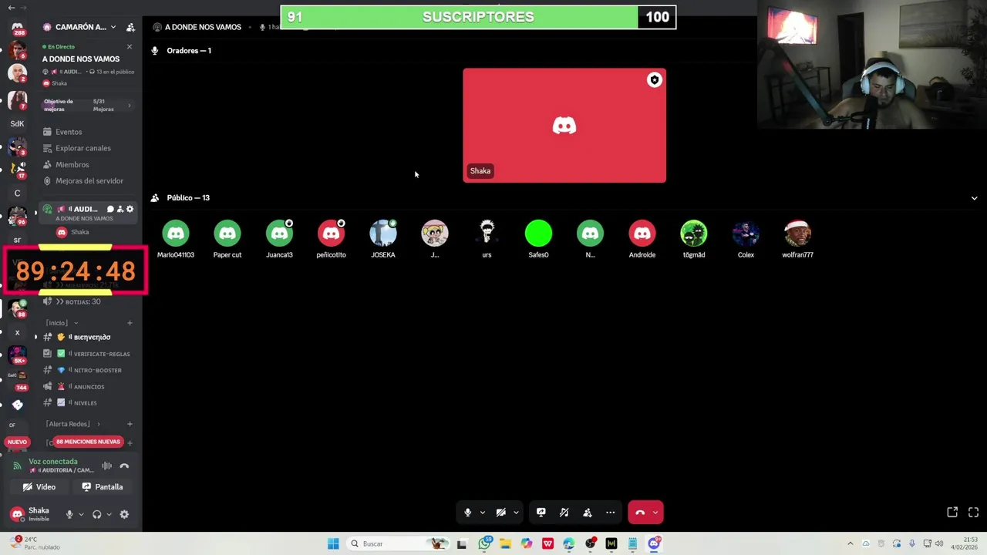Open Eventos from the server sidebar
Image resolution: width=987 pixels, height=555 pixels.
[x=69, y=132]
